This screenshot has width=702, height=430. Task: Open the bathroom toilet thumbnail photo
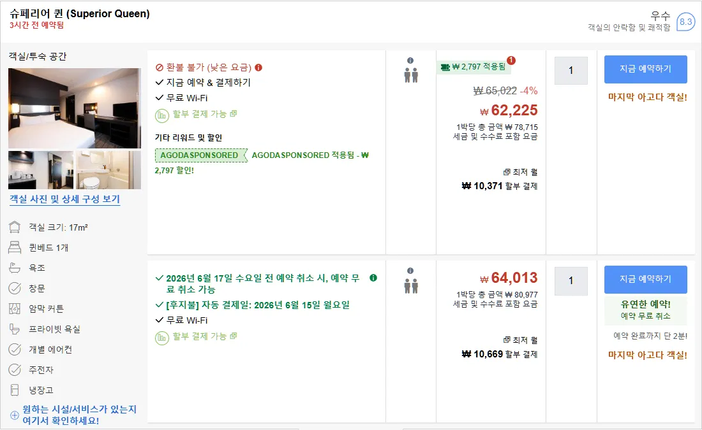click(108, 170)
